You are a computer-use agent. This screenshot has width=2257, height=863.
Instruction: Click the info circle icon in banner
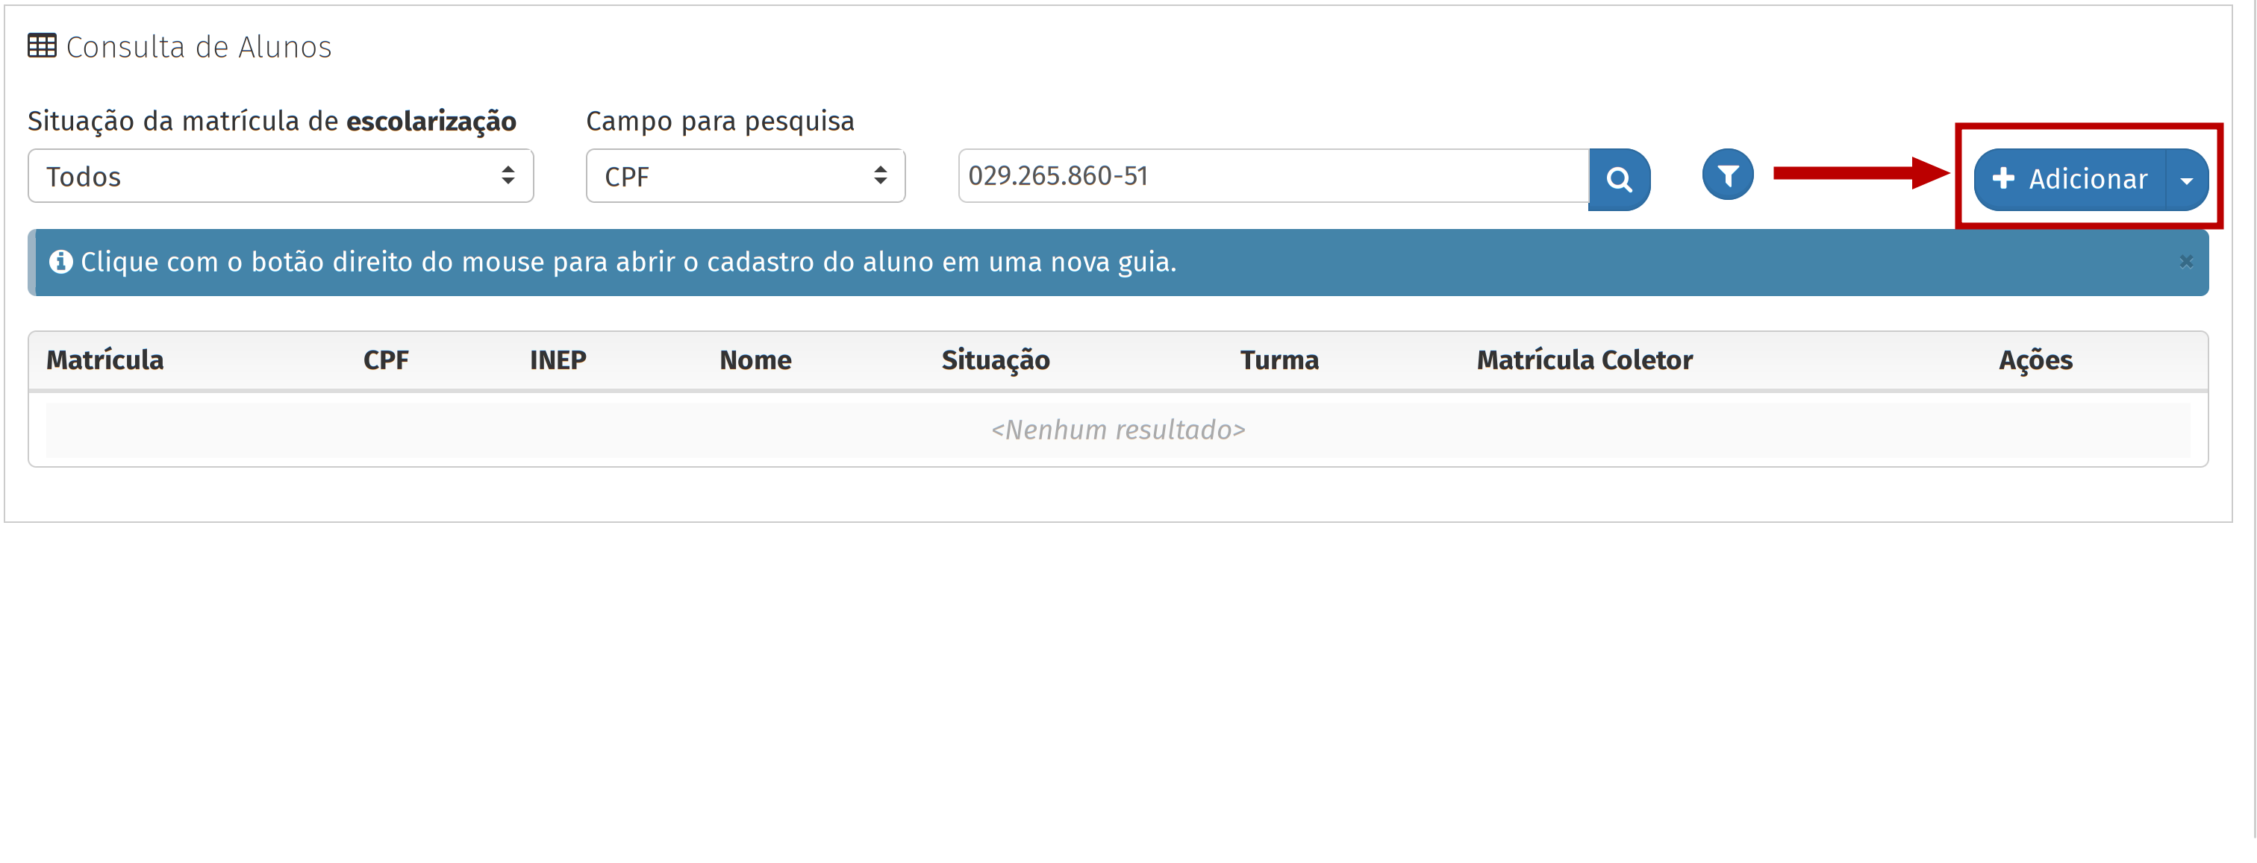point(60,262)
